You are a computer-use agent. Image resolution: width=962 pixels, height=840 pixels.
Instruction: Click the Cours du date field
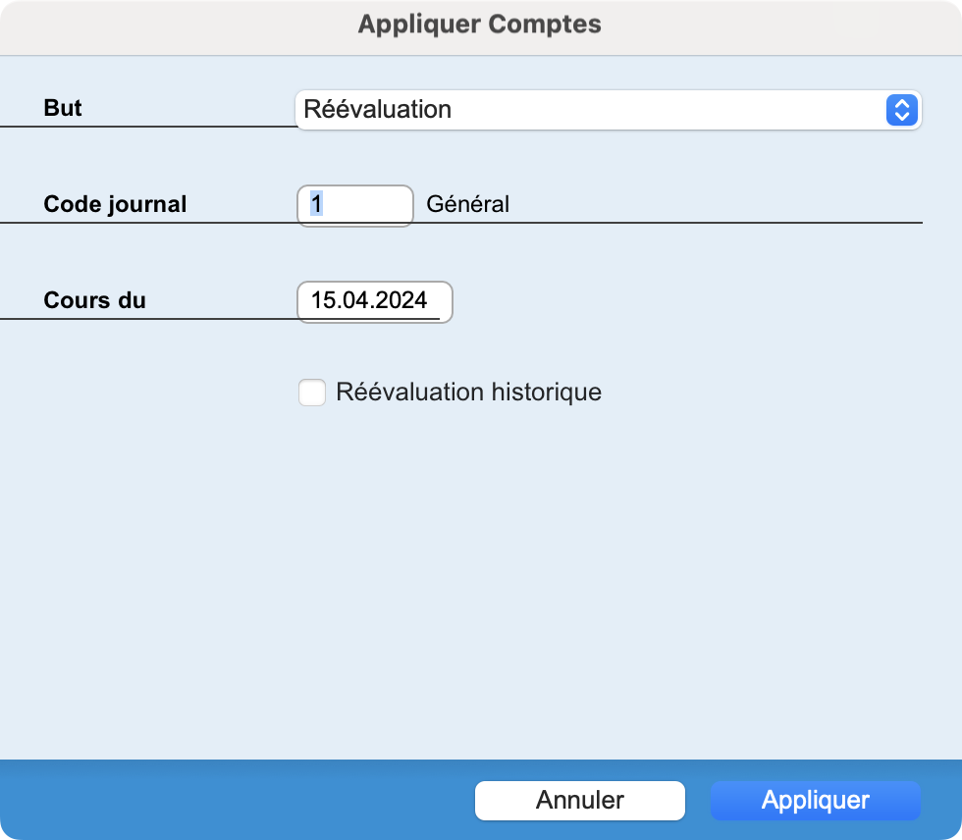(375, 301)
